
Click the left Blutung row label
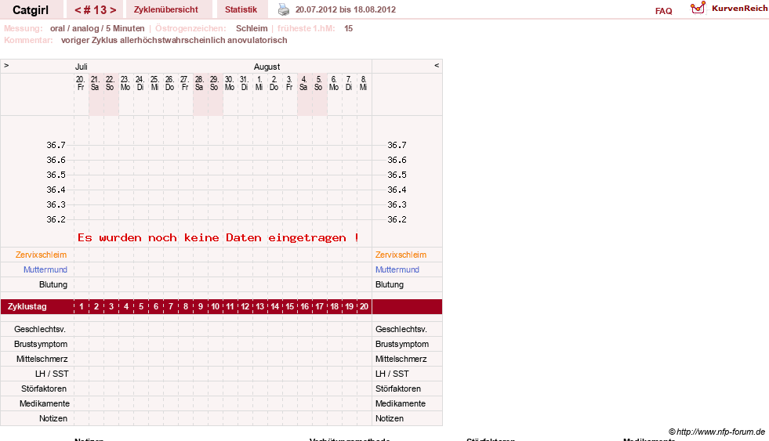tap(53, 284)
